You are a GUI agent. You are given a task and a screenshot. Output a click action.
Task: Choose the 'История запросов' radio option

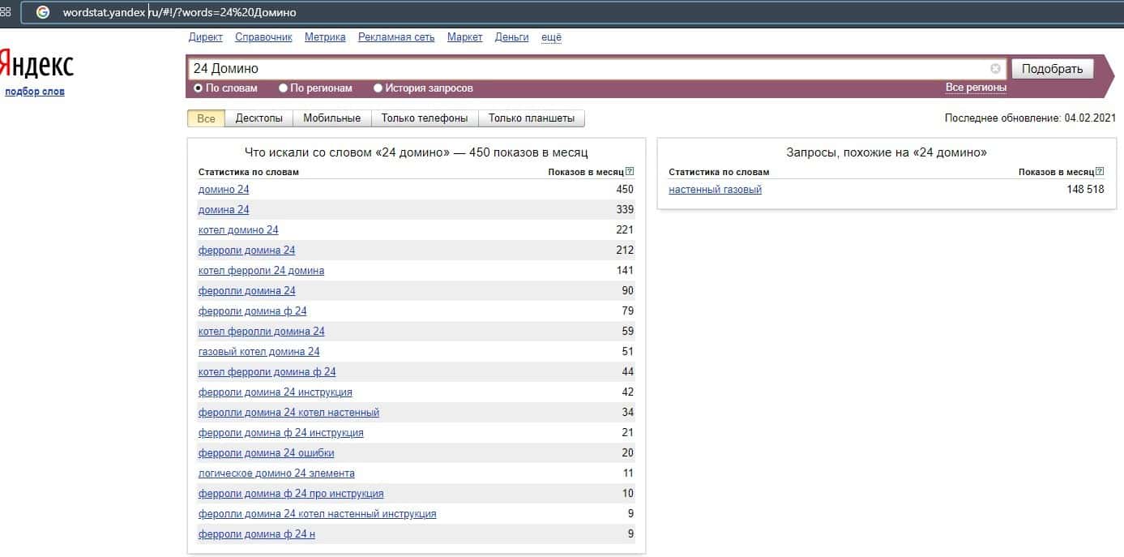(378, 88)
